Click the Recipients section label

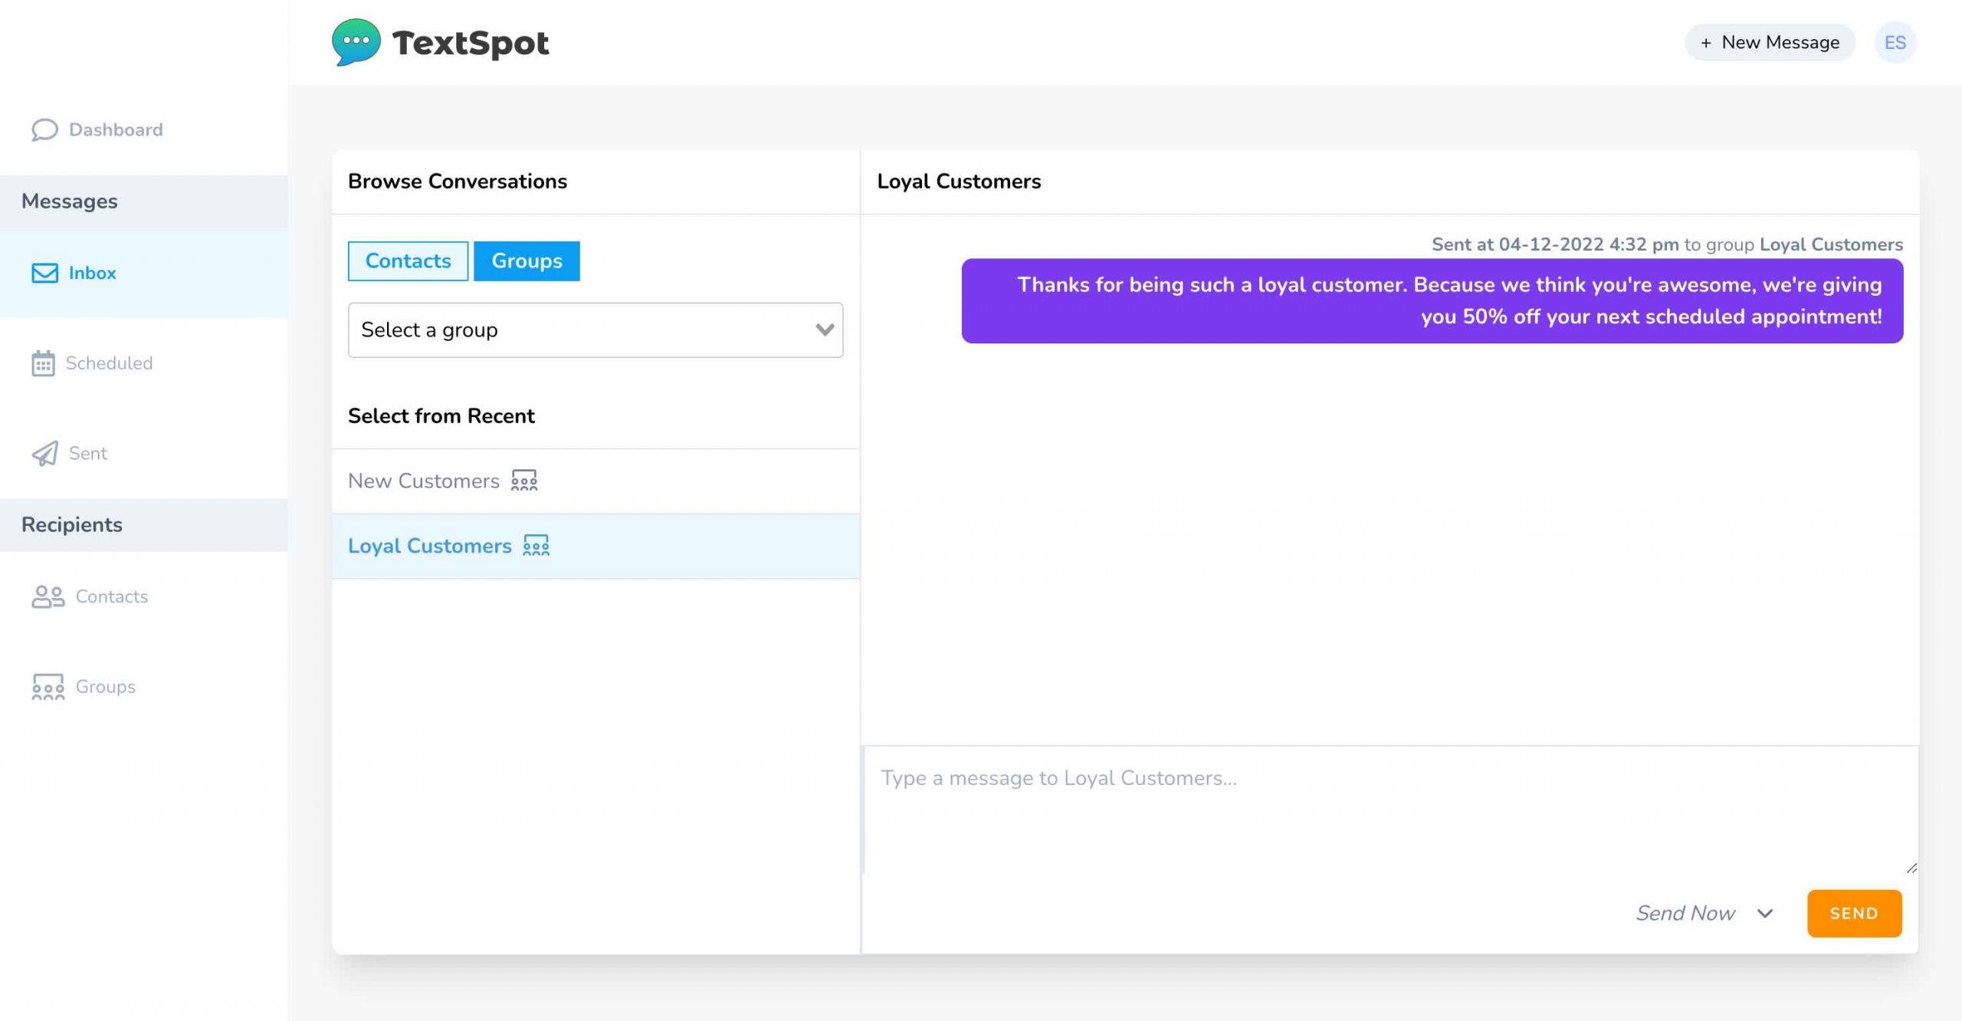click(x=72, y=524)
